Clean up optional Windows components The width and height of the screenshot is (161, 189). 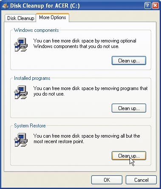point(129,61)
